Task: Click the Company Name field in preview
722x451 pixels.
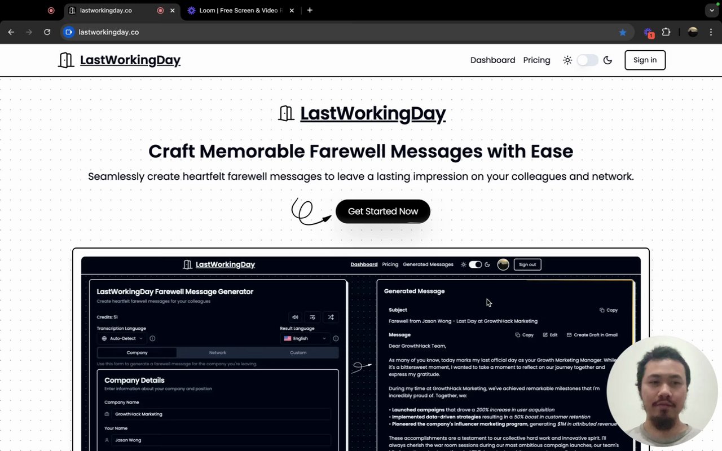Action: (x=217, y=414)
